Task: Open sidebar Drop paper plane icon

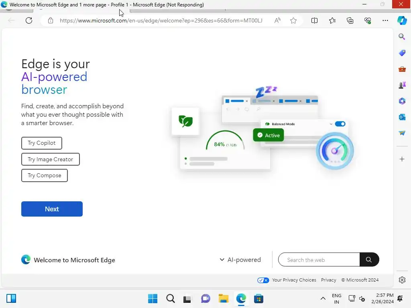Action: [402, 133]
